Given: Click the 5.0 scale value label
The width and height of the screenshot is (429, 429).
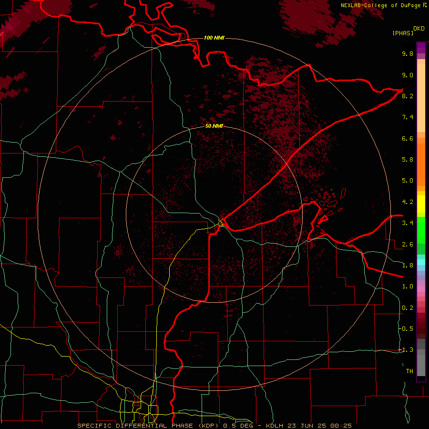Looking at the screenshot, I should 408,181.
